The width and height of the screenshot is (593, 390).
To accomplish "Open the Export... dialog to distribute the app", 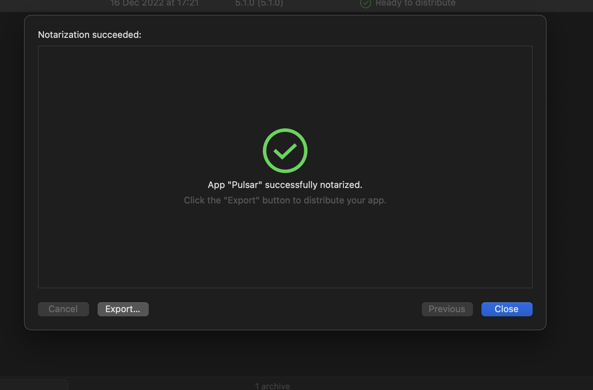I will (123, 309).
